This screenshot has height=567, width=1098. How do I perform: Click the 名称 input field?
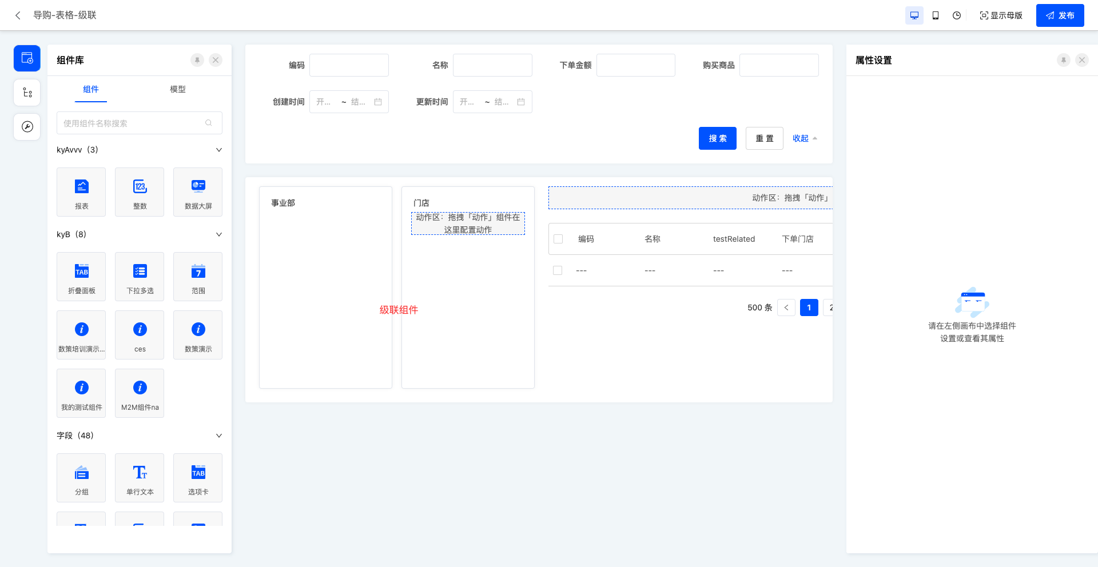492,65
